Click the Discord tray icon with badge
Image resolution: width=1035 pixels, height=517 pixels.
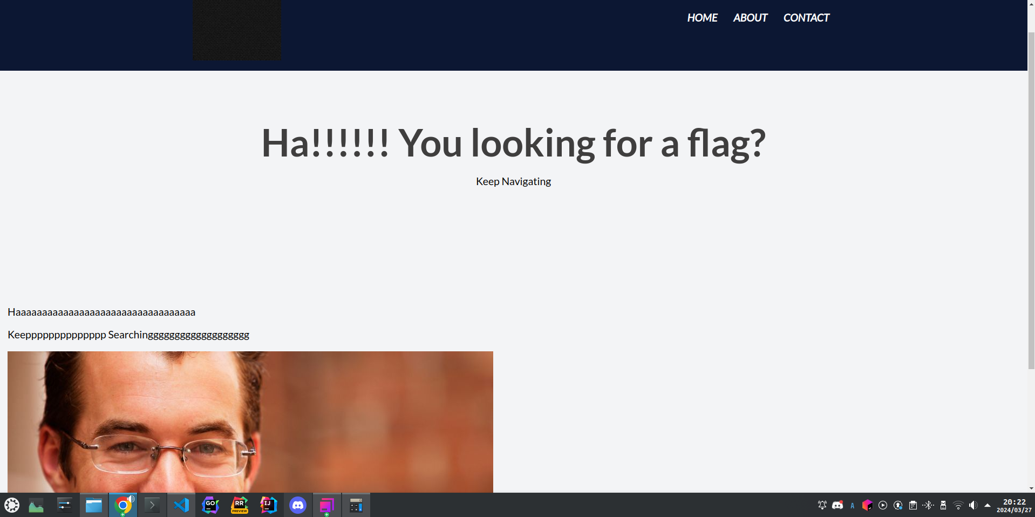(x=837, y=505)
